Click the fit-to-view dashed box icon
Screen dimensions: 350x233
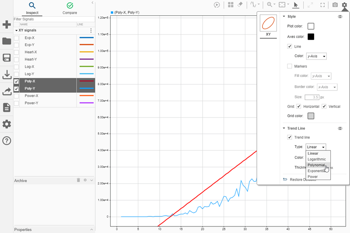[x=282, y=5]
